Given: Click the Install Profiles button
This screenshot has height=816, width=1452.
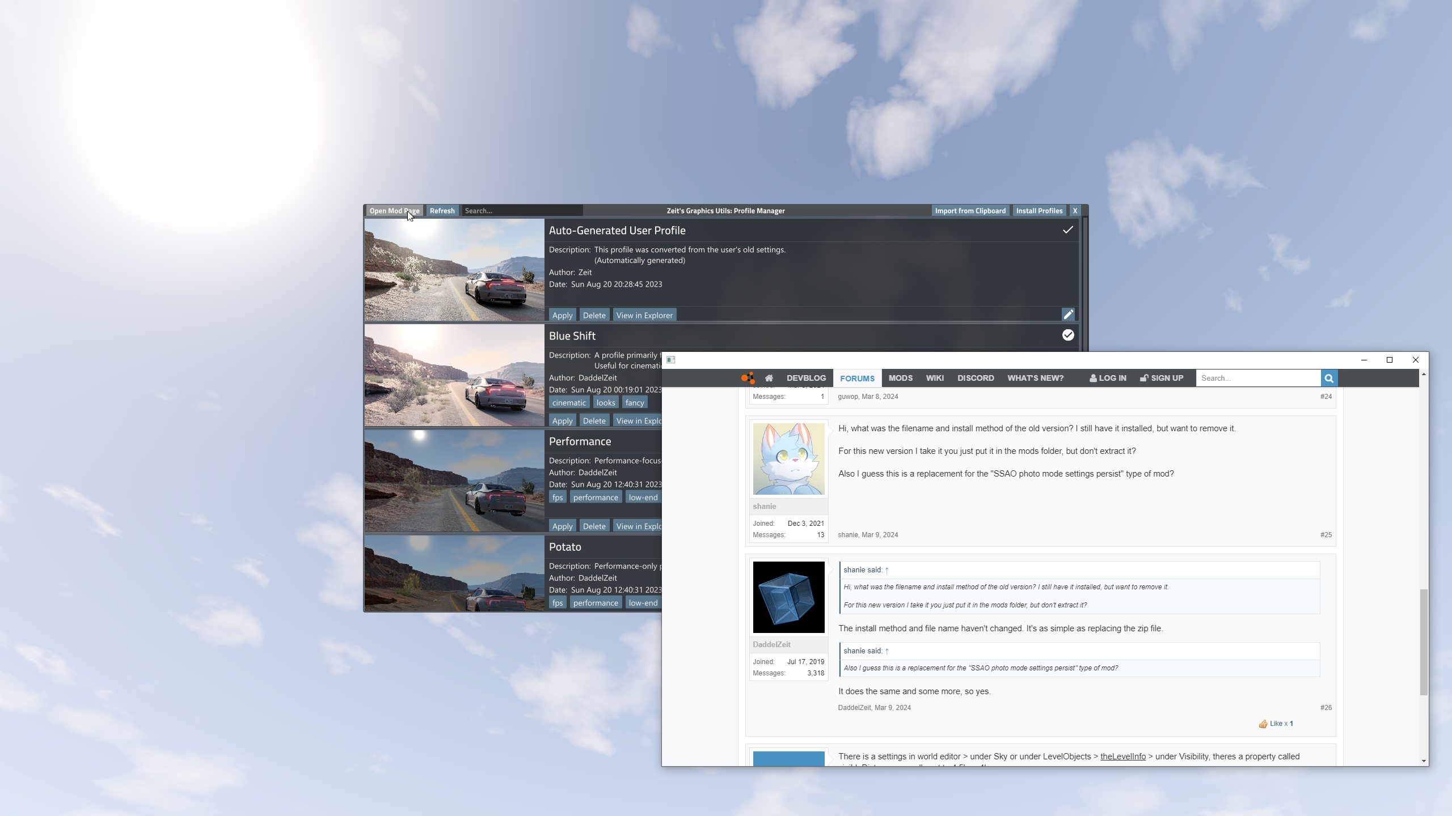Looking at the screenshot, I should pos(1039,211).
